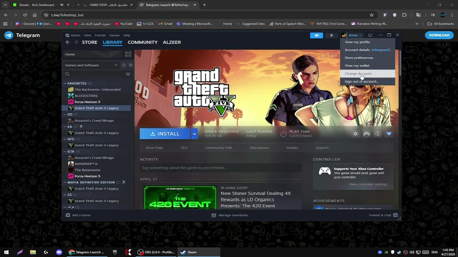Choose Store preferences from account menu
Viewport: 458px width, 257px height.
367,58
